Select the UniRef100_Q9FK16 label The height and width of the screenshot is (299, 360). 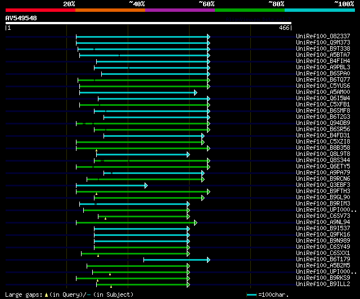[x=323, y=235]
